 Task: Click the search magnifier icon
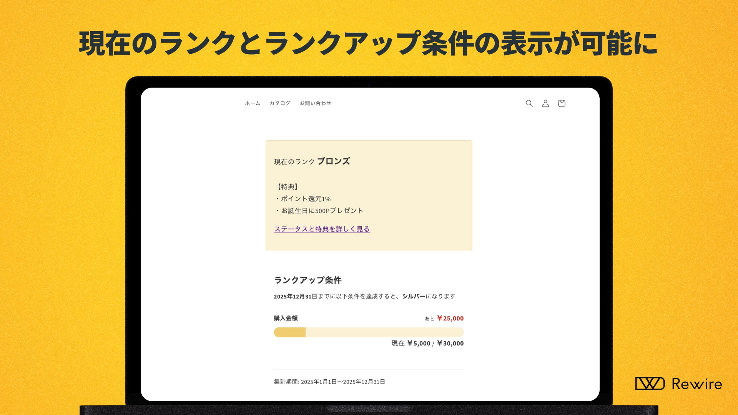point(529,103)
